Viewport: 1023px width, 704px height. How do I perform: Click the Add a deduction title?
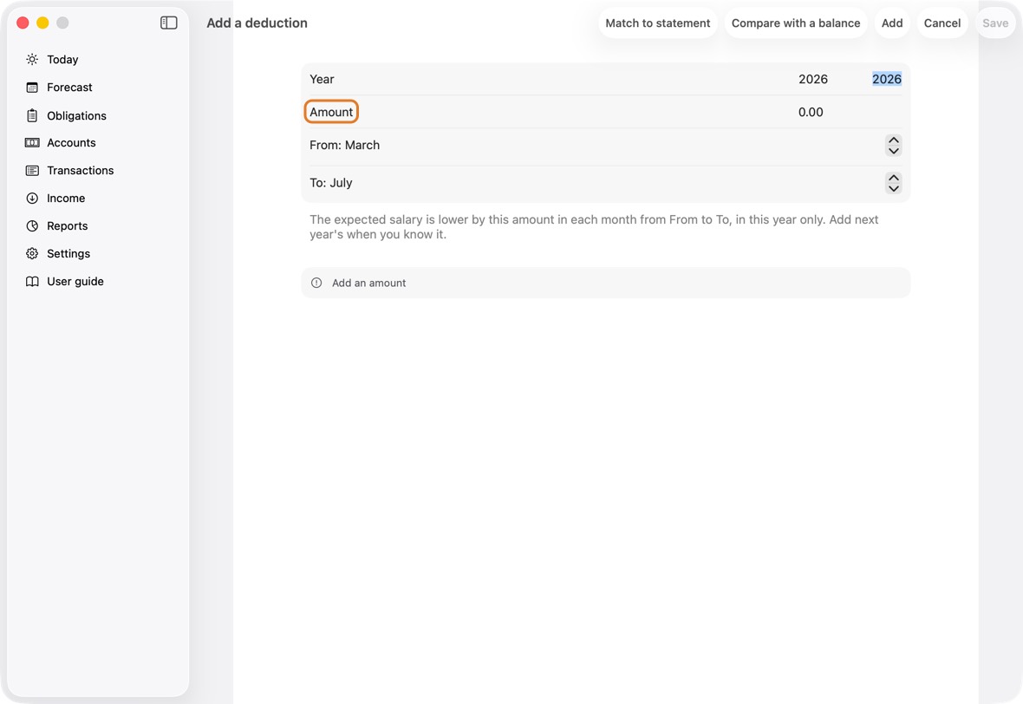[257, 23]
